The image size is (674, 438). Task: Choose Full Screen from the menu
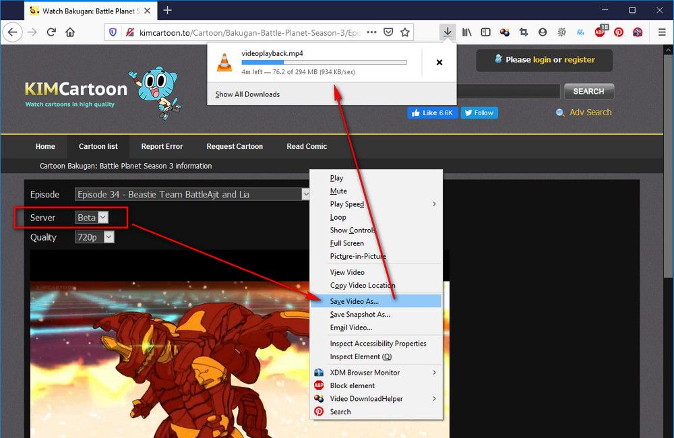point(376,243)
